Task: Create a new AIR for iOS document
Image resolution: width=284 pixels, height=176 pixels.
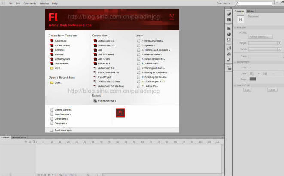Action: point(104,59)
